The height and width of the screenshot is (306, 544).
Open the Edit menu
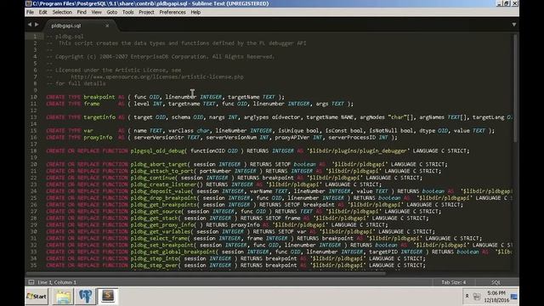click(42, 12)
